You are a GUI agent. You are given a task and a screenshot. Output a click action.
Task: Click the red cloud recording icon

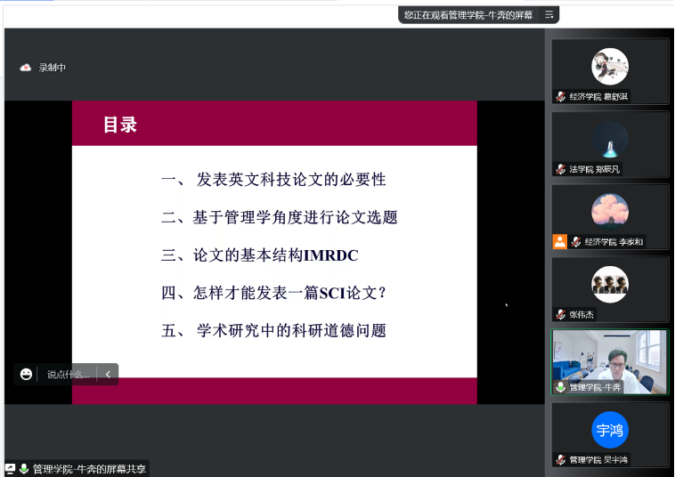coord(26,68)
